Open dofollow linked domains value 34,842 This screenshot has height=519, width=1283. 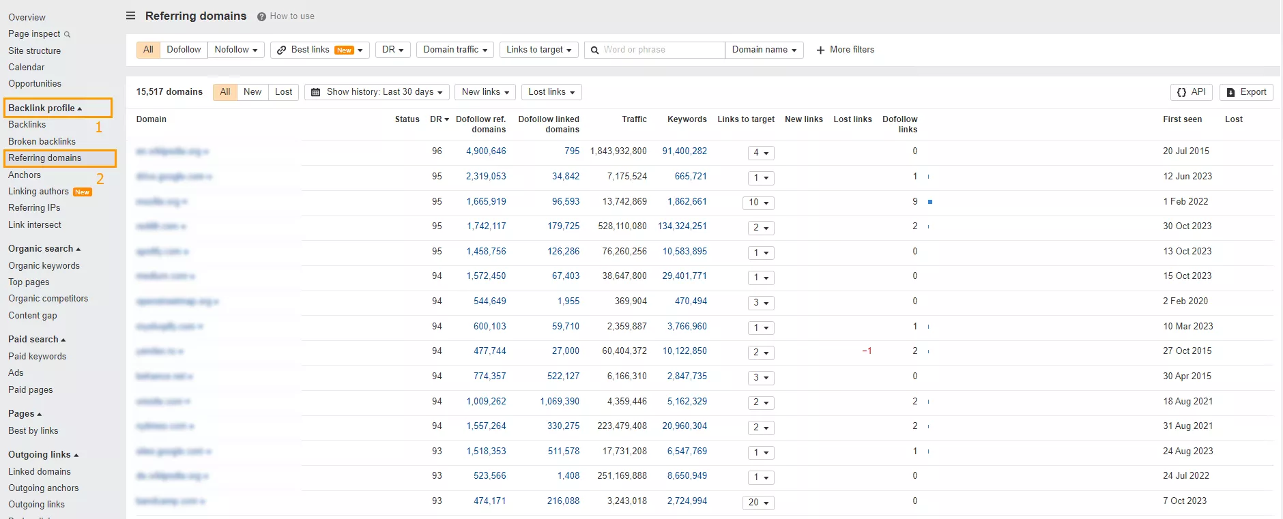[x=566, y=177]
